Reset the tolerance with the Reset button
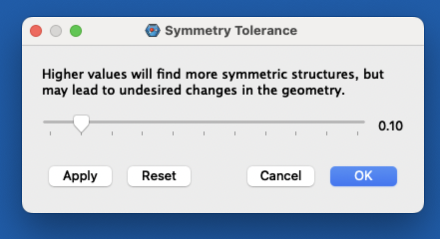 pyautogui.click(x=159, y=176)
